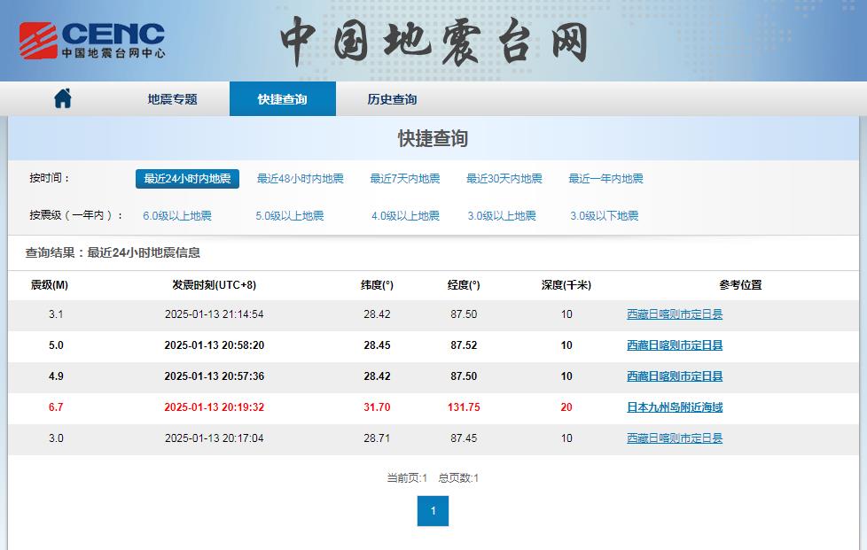Viewport: 867px width, 550px height.
Task: Choose 最近30天内地震 time filter
Action: 504,179
